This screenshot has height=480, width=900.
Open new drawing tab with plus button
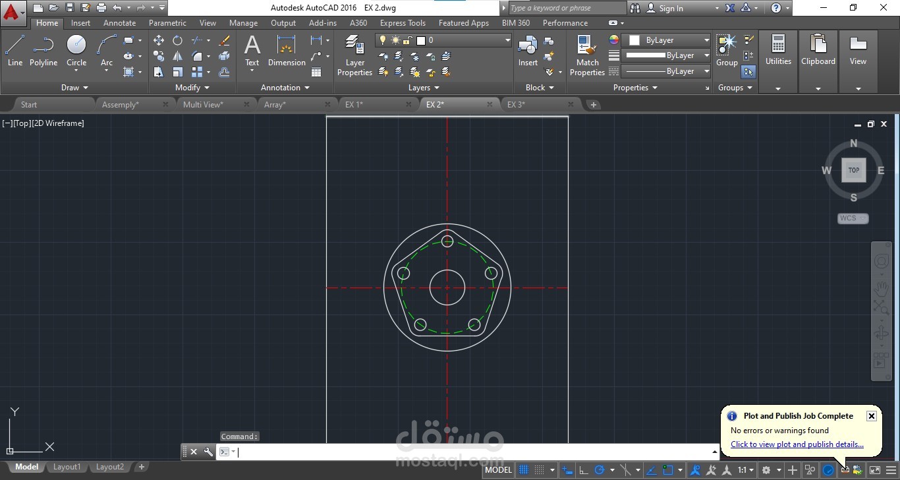(594, 104)
